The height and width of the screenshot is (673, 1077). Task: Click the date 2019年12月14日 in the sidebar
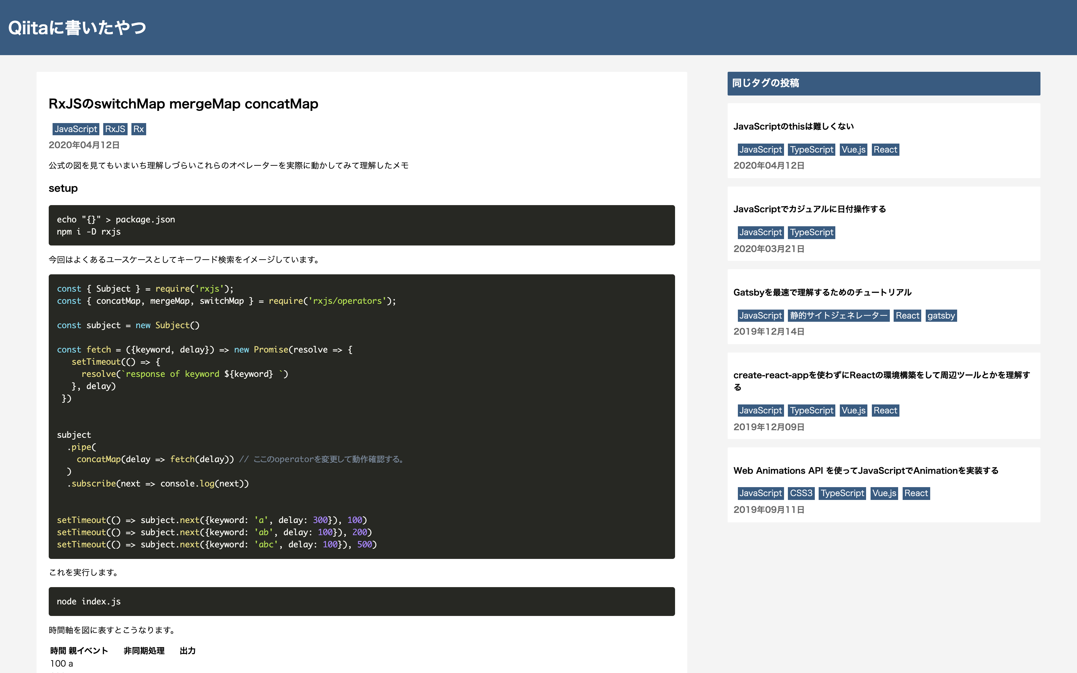click(x=769, y=332)
